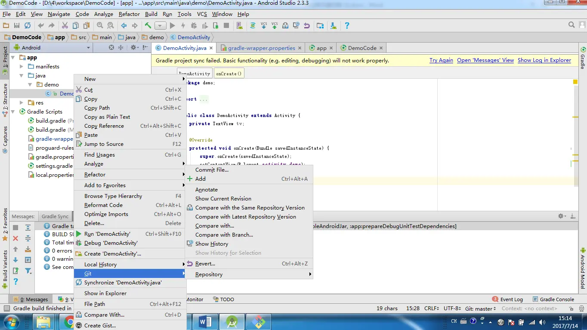This screenshot has width=587, height=330.
Task: Open the Event Log tool button
Action: pyautogui.click(x=507, y=299)
